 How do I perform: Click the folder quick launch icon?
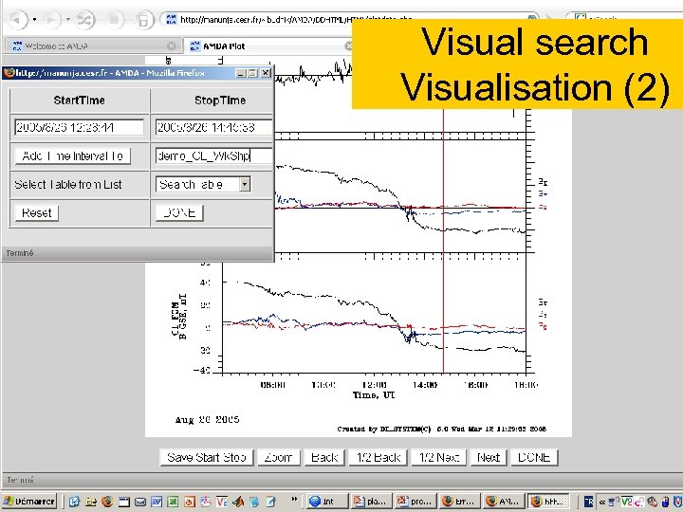(x=91, y=502)
